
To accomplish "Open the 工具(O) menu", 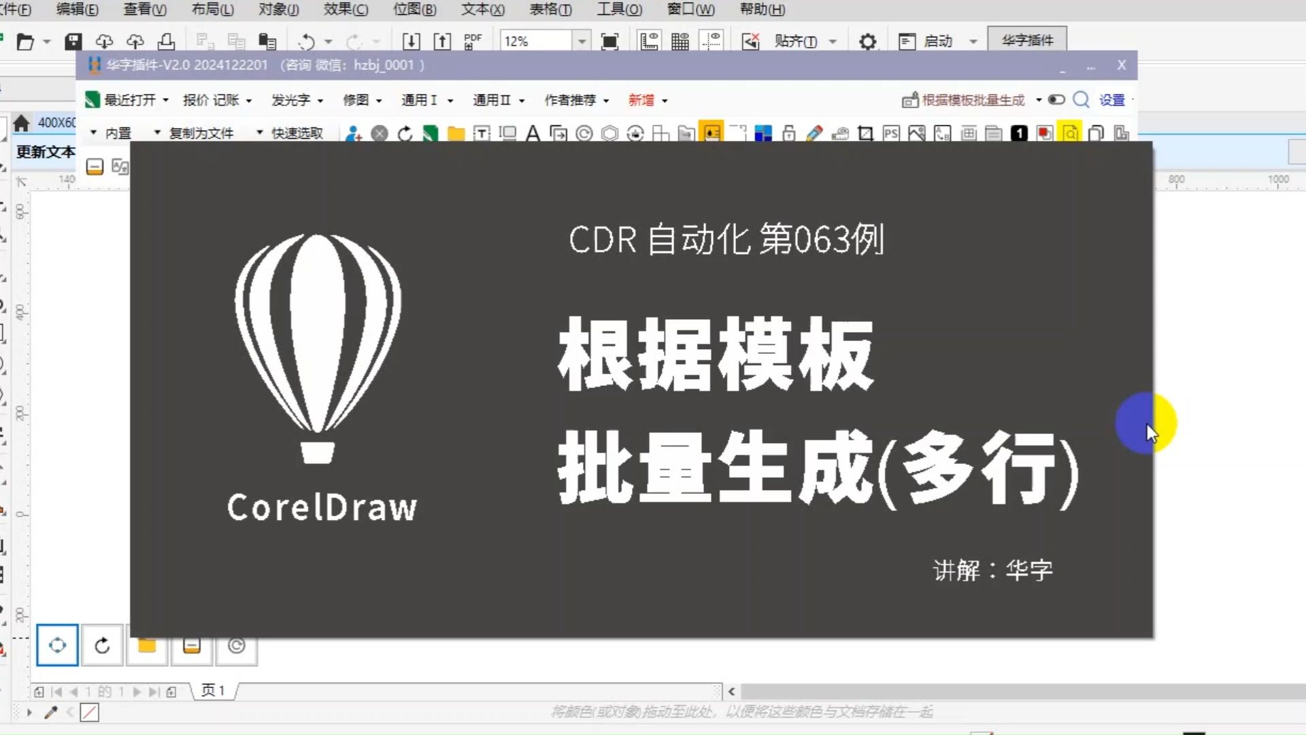I will coord(620,10).
